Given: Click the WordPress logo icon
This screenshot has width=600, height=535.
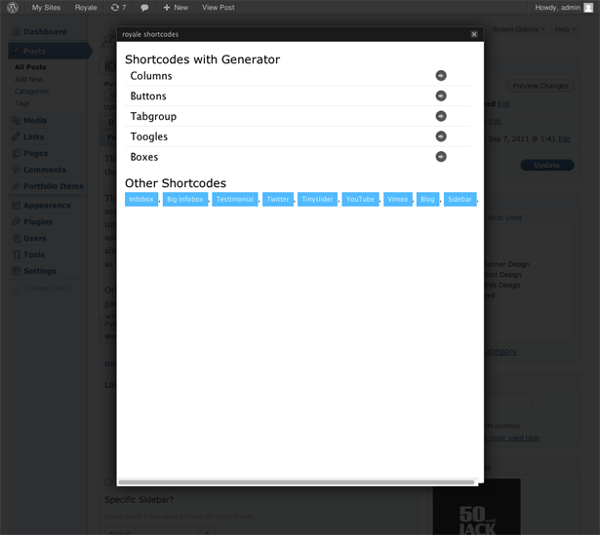Looking at the screenshot, I should (13, 8).
